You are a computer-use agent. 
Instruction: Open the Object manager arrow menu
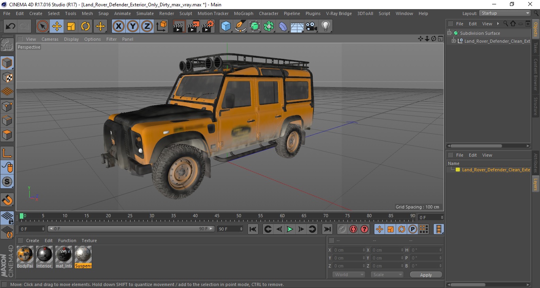[x=498, y=24]
